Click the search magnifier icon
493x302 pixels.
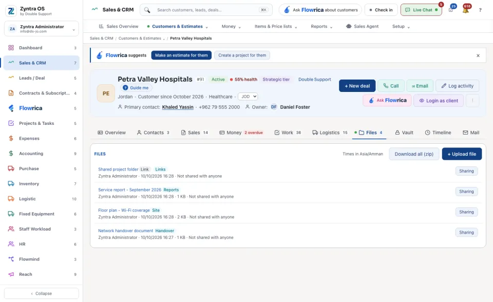[147, 10]
